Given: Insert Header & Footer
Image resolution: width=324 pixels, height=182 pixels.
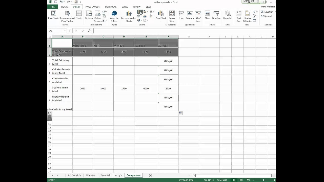Looking at the screenshot, I should tap(247, 16).
